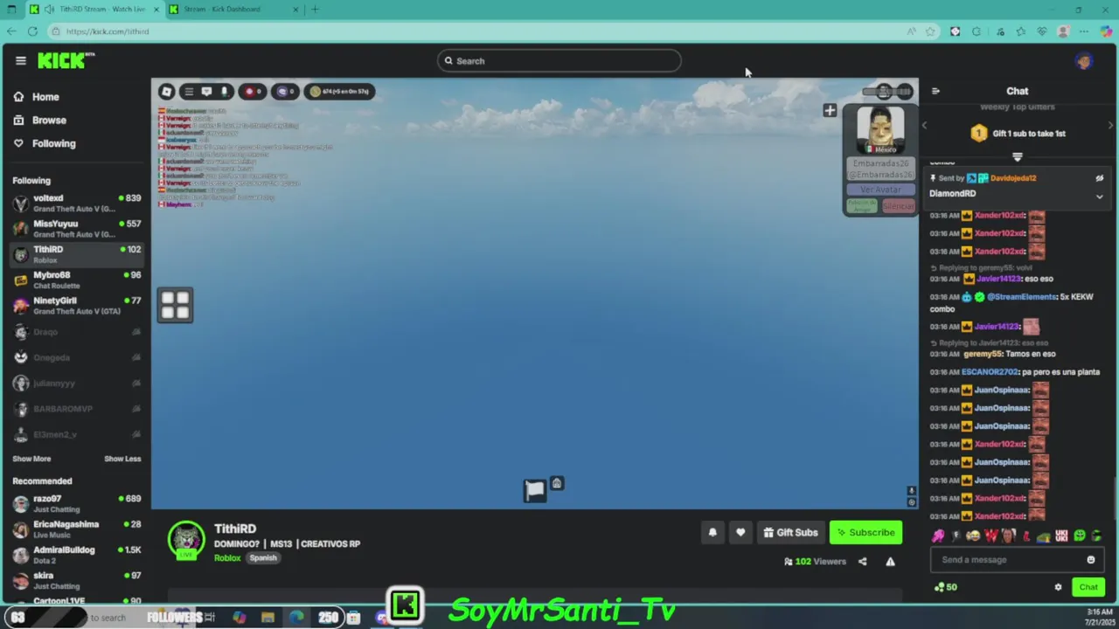Click the Subscribe button
The height and width of the screenshot is (629, 1119).
click(x=865, y=532)
